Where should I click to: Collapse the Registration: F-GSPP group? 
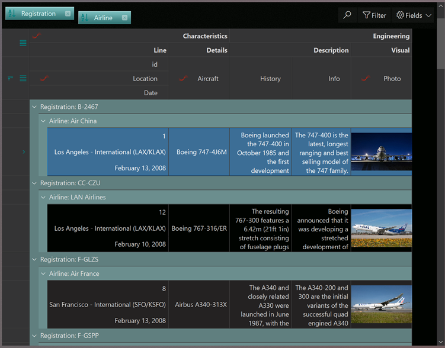34,336
